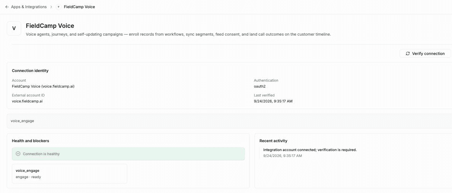Click the Connection is healthy status banner
This screenshot has width=452, height=193.
[128, 154]
